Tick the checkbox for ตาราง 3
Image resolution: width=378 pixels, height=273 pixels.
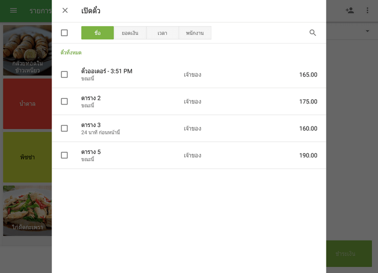click(65, 129)
